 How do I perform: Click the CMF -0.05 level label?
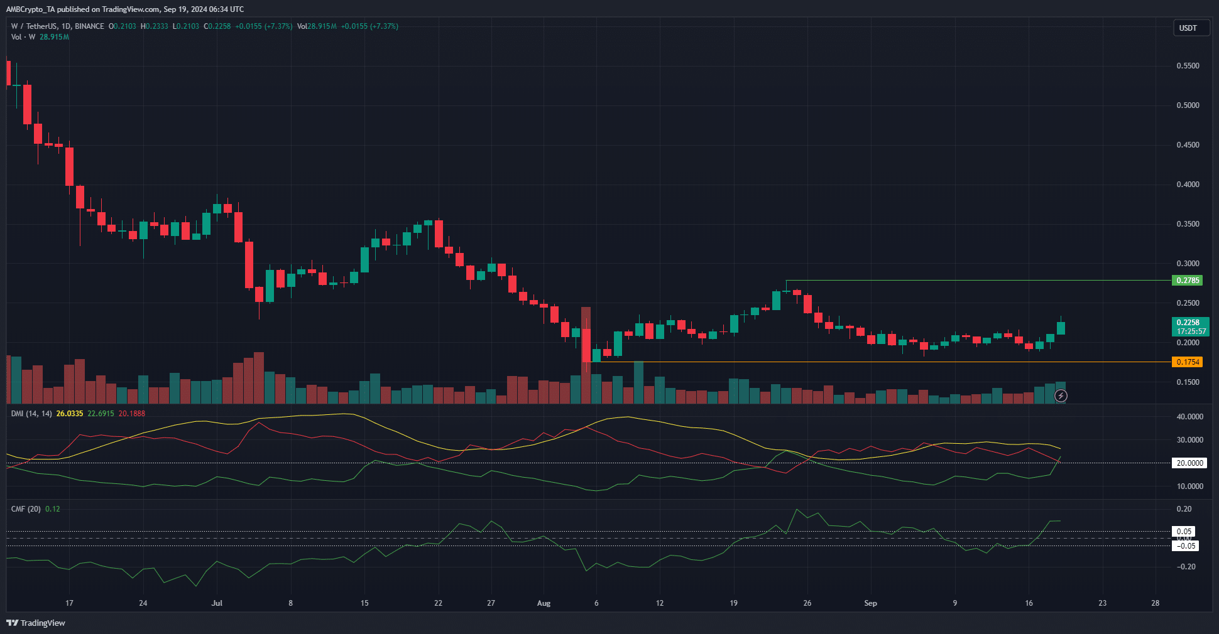(x=1186, y=546)
